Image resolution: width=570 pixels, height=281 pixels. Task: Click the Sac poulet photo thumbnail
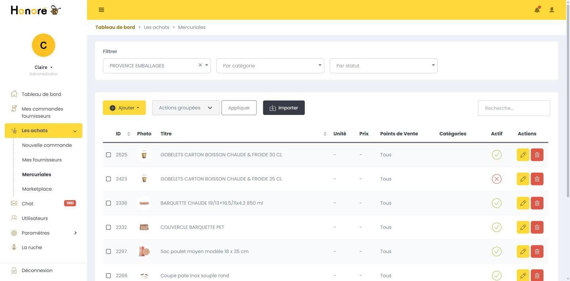(x=144, y=251)
